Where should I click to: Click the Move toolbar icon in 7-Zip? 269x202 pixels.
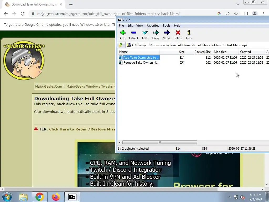click(x=167, y=35)
